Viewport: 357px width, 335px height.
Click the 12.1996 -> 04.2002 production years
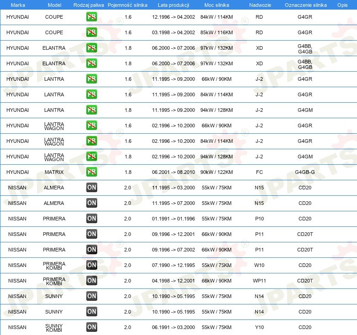pos(173,17)
